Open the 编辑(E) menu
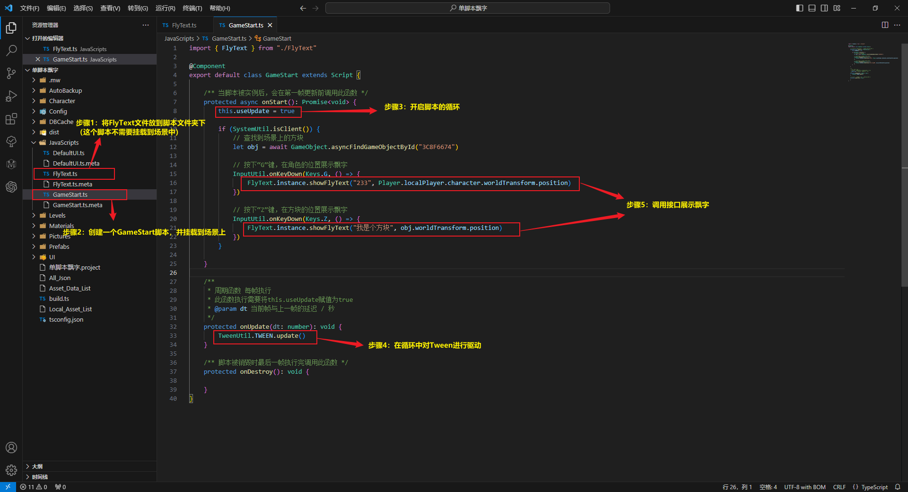The height and width of the screenshot is (492, 908). point(56,8)
